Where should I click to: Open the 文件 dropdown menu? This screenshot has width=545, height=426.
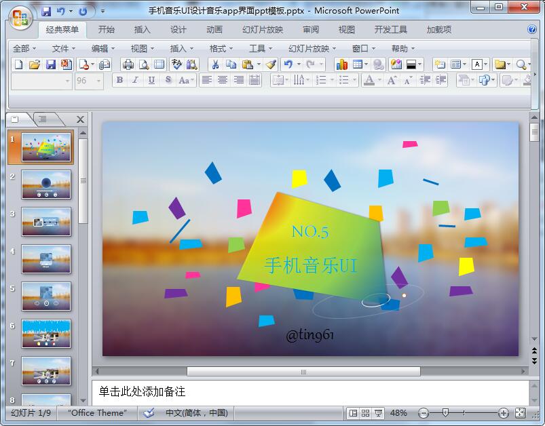click(64, 49)
